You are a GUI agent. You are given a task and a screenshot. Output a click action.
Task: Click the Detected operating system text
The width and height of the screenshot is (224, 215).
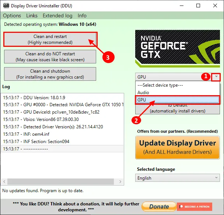tap(50, 24)
